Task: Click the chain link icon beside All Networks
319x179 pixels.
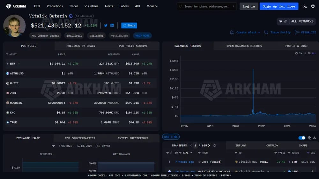Action: [x=286, y=21]
